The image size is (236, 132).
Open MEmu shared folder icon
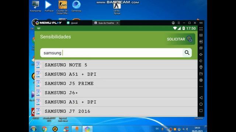point(201,74)
